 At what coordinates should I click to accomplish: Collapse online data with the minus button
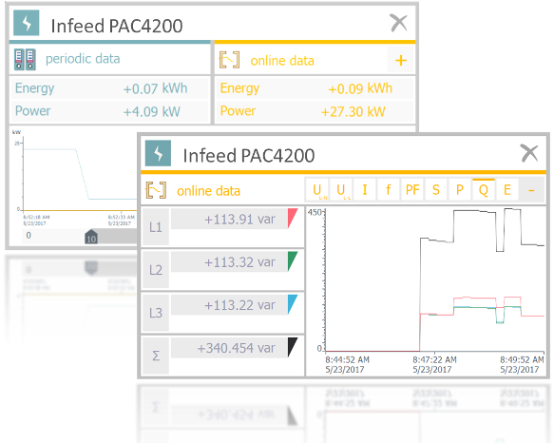click(x=531, y=190)
